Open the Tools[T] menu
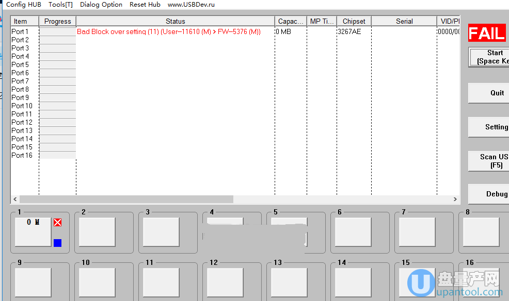509x301 pixels. [60, 5]
